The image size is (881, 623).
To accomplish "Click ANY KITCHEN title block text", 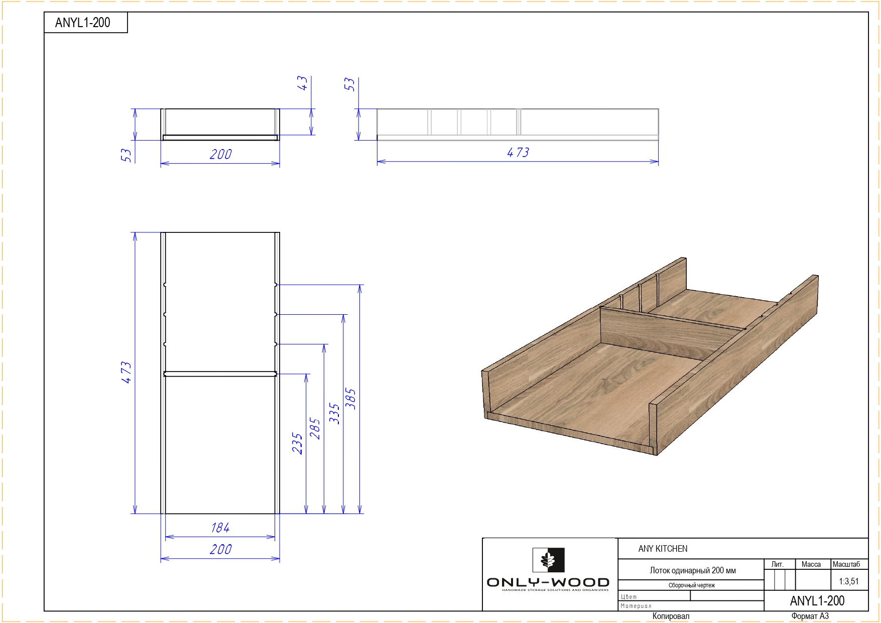I will click(x=663, y=549).
